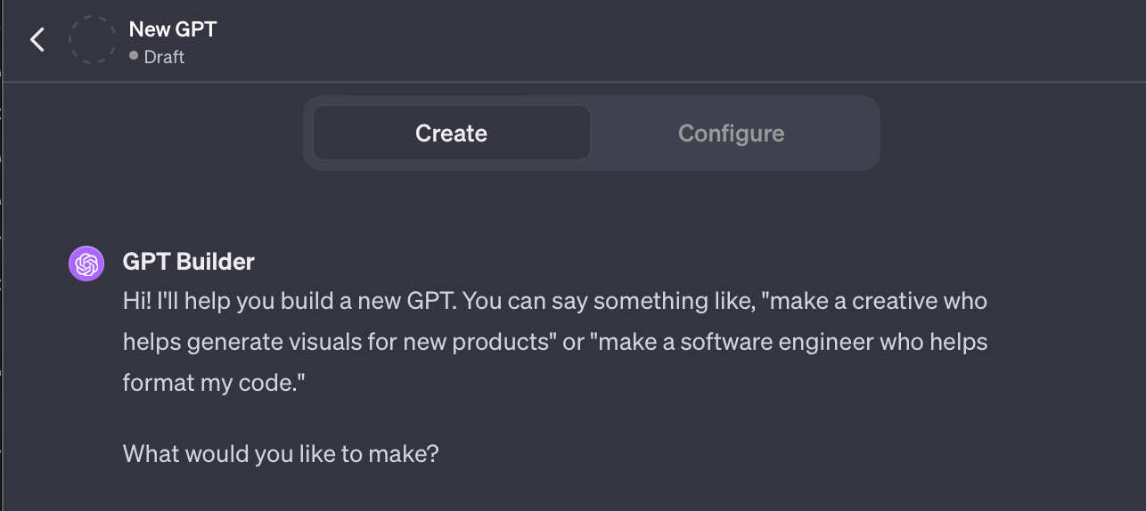The height and width of the screenshot is (511, 1146).
Task: Click the purple GPT Builder logo avatar
Action: pyautogui.click(x=86, y=264)
